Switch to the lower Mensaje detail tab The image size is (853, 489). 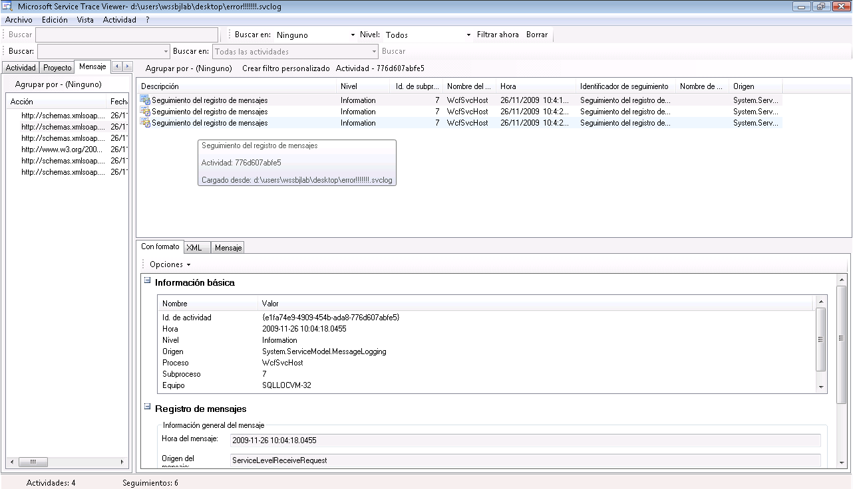point(228,248)
